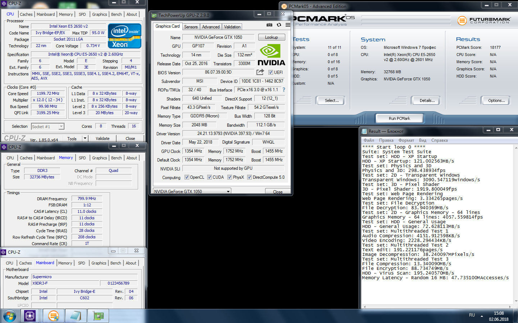Toggle the DirectCompute 5.0 checkbox
Screen dimensions: 518x323
tap(249, 177)
